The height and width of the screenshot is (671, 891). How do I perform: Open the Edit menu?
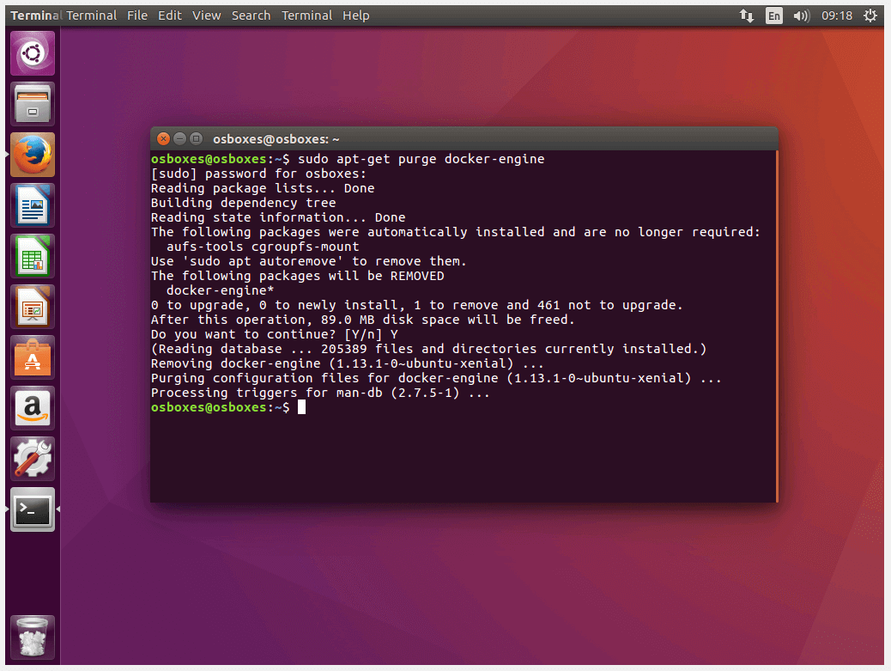(x=170, y=15)
